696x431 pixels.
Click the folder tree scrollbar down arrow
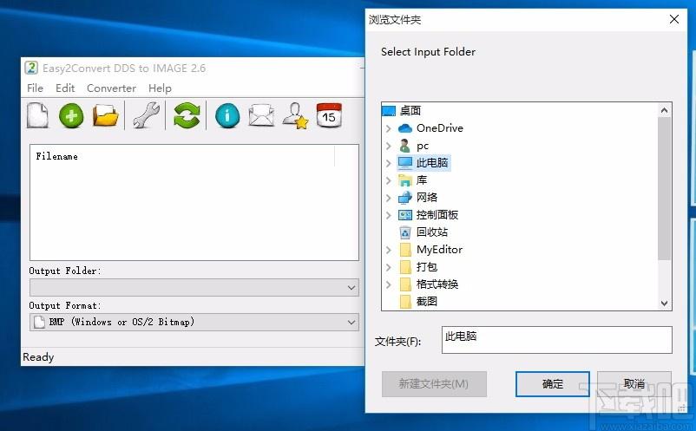pos(664,304)
